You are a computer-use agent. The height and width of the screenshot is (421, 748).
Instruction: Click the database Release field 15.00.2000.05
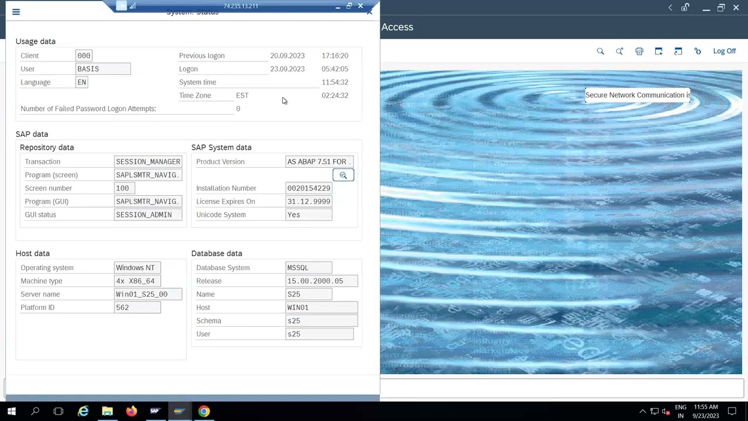tap(321, 281)
